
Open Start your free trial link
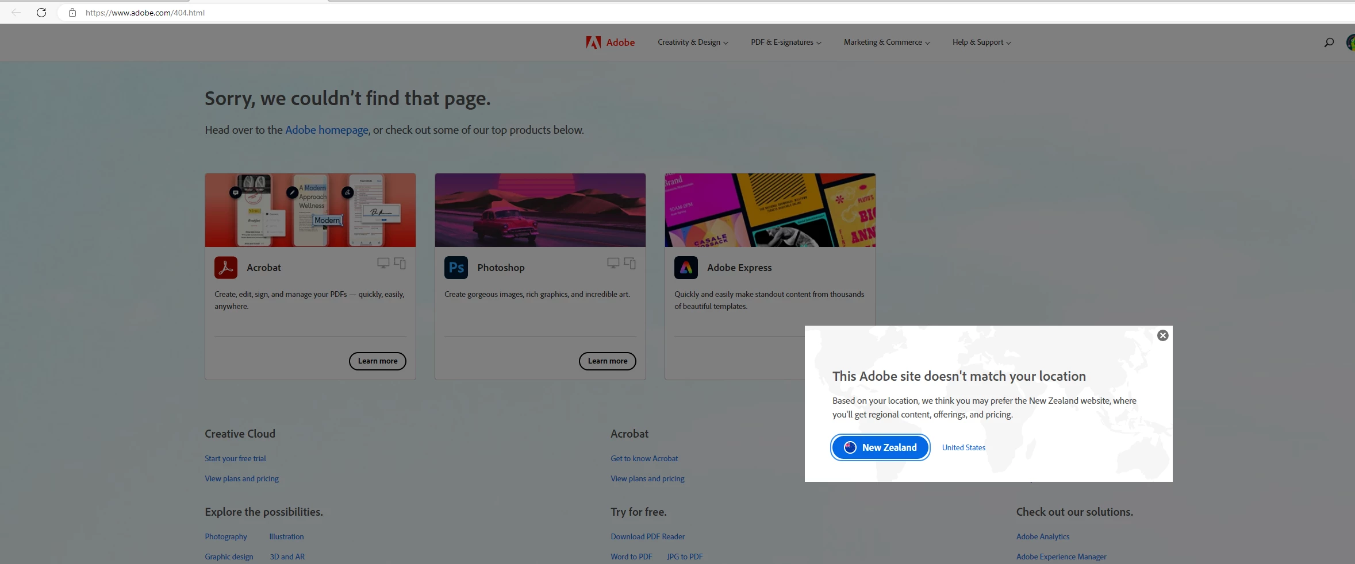pyautogui.click(x=235, y=458)
